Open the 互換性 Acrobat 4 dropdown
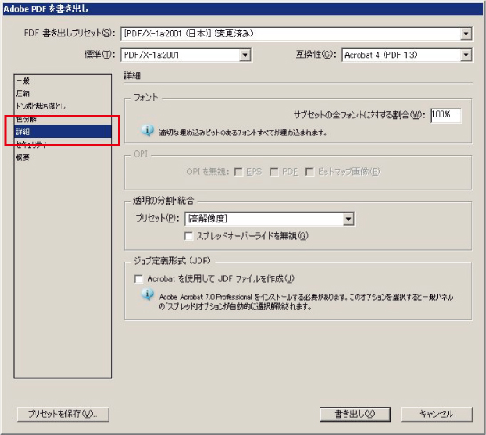This screenshot has height=435, width=486. tap(407, 55)
